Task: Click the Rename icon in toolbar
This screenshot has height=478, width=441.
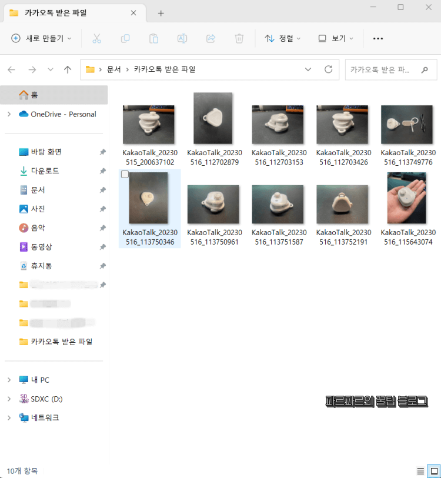Action: click(x=182, y=39)
